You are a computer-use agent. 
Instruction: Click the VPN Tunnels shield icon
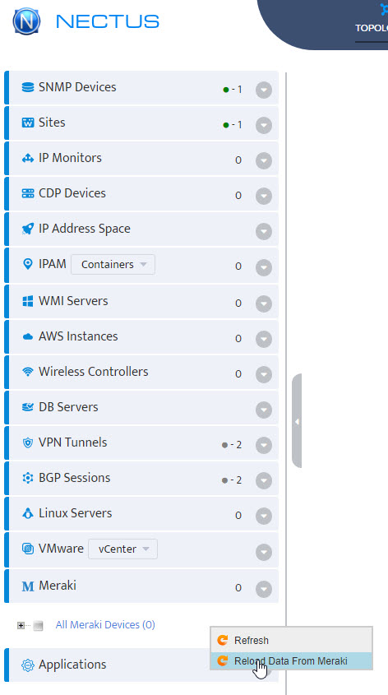click(28, 442)
